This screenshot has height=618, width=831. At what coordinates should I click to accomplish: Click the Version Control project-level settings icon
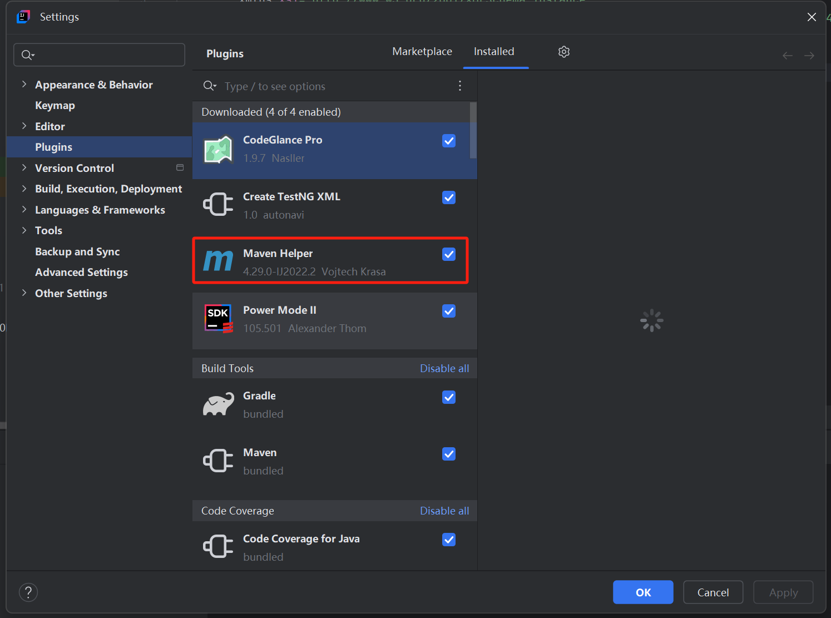tap(180, 167)
